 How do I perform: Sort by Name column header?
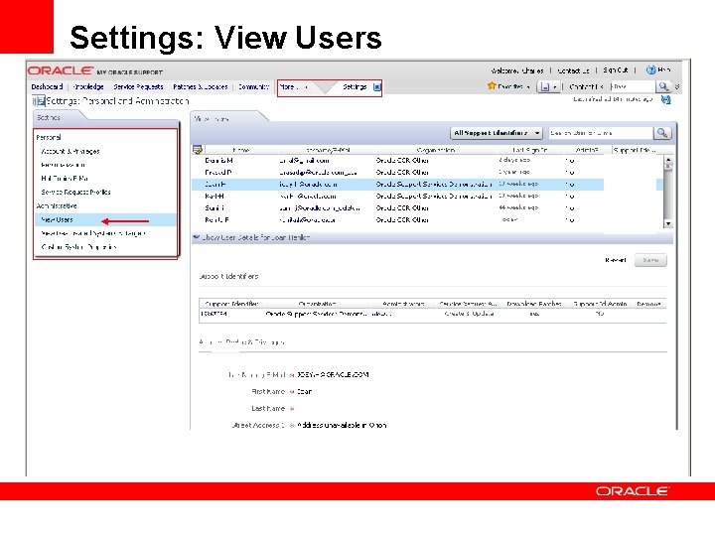[240, 150]
